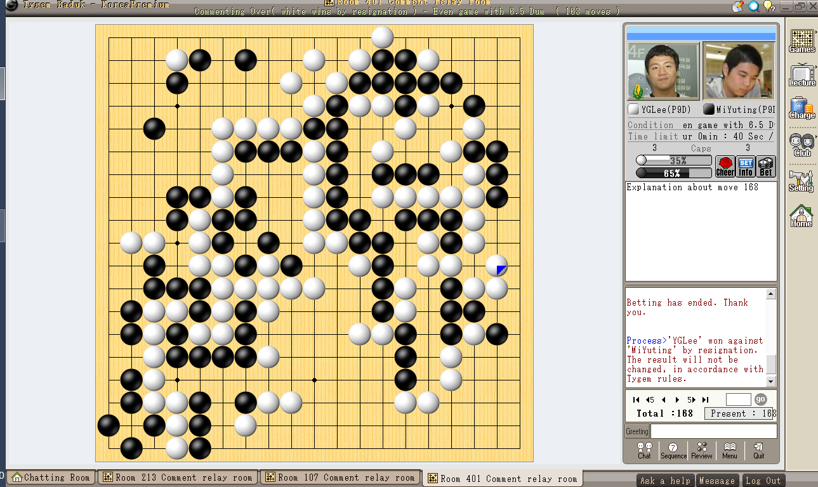Click white 35% betting progress bar

pos(674,161)
